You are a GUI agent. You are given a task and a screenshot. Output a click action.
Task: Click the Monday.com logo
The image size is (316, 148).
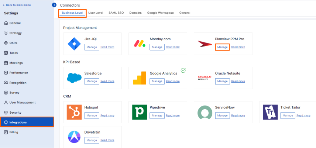coord(140,44)
